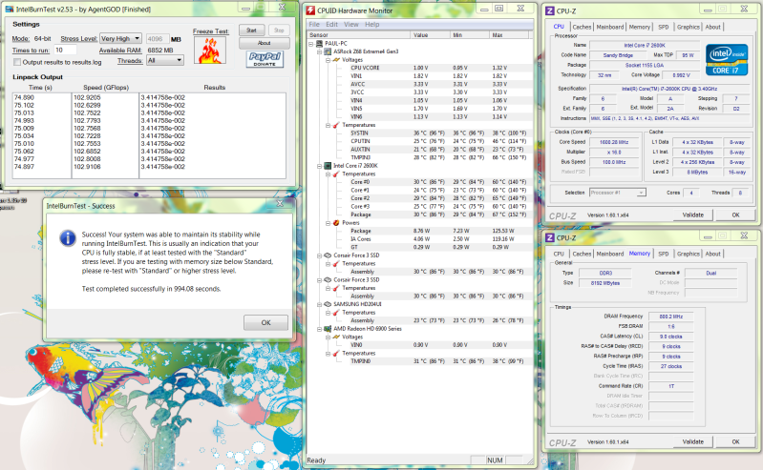Screen dimensions: 763x470
Task: Collapse the ASRock Z68 Extreme4 Gen3 node
Action: [x=320, y=51]
